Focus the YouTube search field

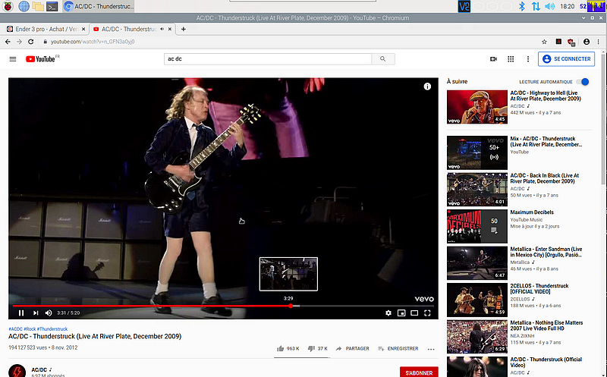click(268, 59)
